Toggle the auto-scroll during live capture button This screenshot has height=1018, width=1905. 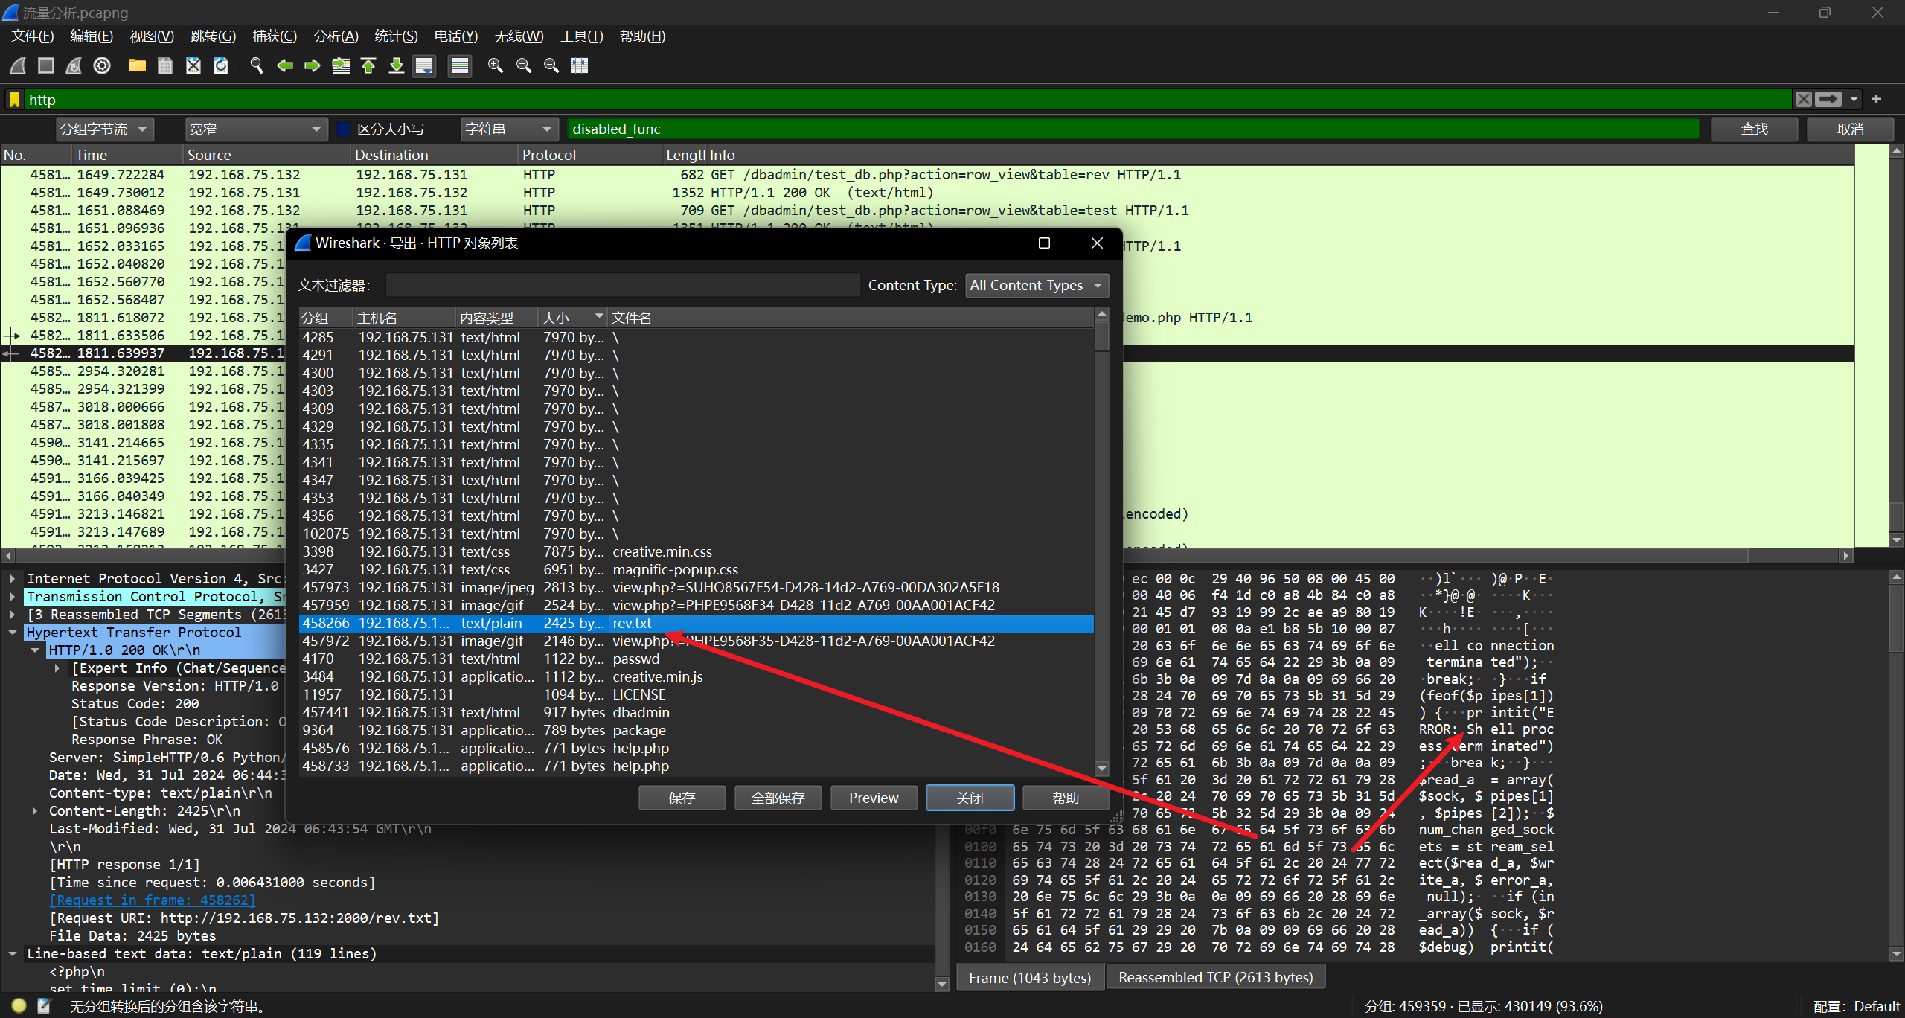(424, 66)
